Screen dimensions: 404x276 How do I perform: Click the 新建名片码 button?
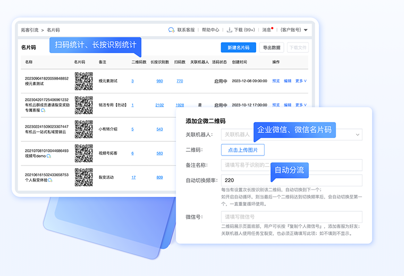(238, 48)
